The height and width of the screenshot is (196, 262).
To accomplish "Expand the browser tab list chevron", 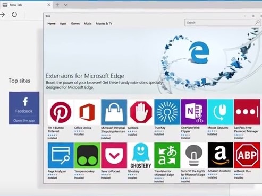I will coord(66,5).
